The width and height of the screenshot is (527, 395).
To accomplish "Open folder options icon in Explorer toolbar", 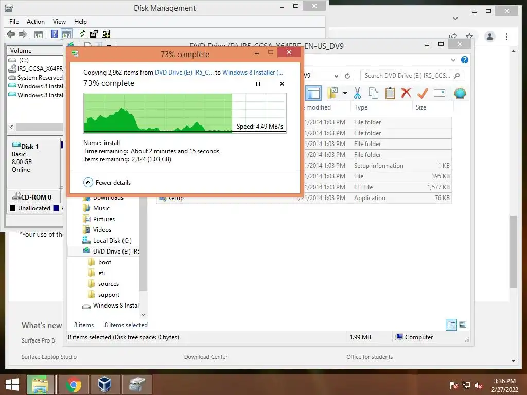I will click(332, 93).
